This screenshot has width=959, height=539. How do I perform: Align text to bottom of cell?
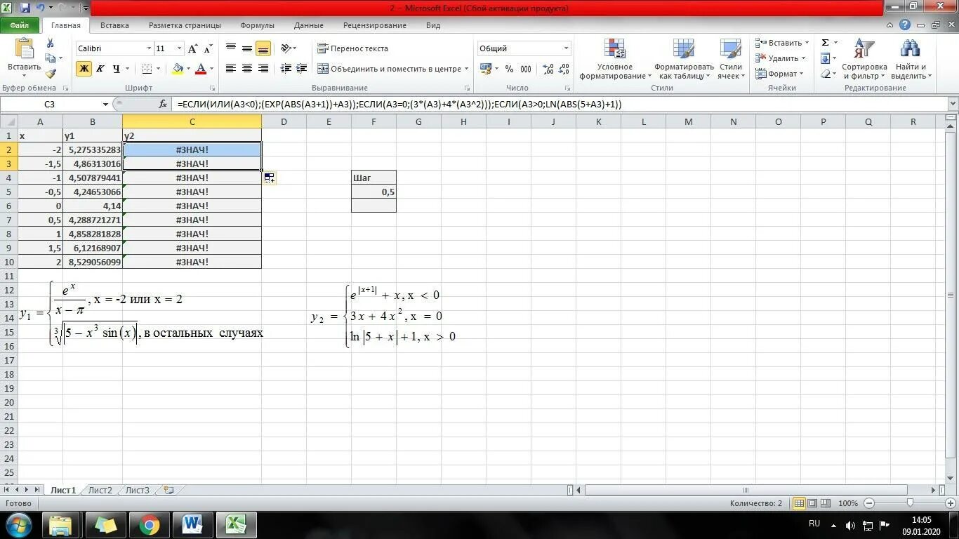tap(263, 48)
